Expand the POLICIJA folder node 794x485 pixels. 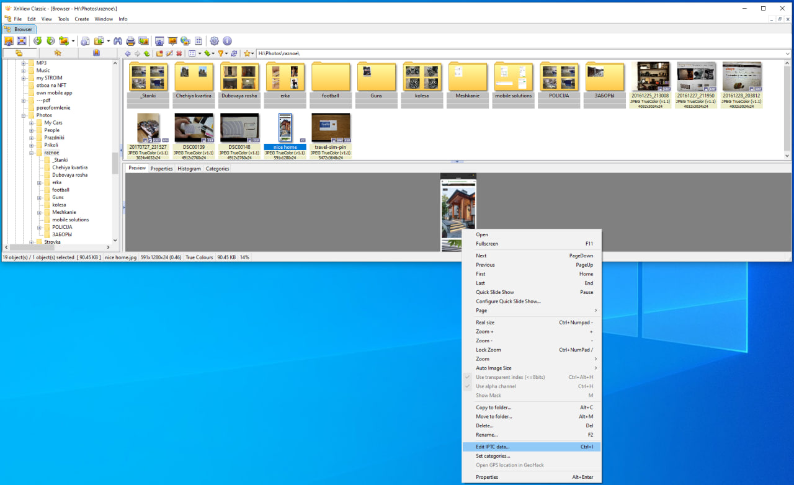coord(40,227)
